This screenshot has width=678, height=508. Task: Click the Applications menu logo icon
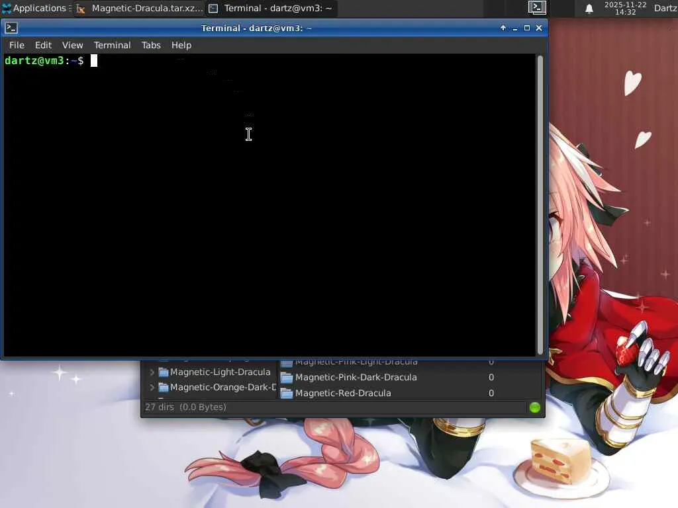7,8
